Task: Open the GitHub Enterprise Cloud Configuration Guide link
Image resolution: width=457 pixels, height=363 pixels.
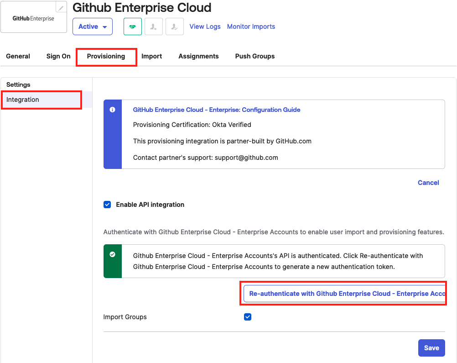Action: tap(216, 110)
